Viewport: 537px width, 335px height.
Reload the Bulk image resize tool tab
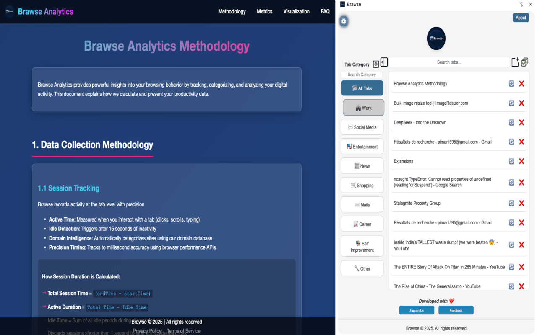point(511,103)
